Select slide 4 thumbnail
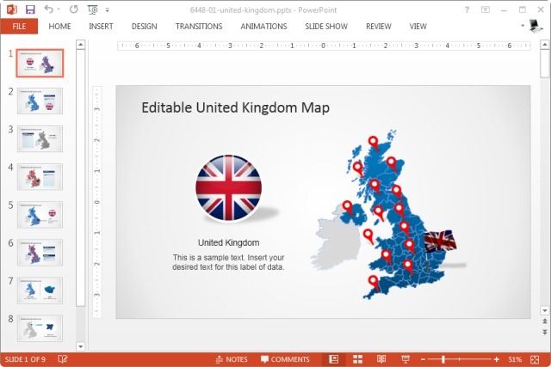 [x=40, y=177]
